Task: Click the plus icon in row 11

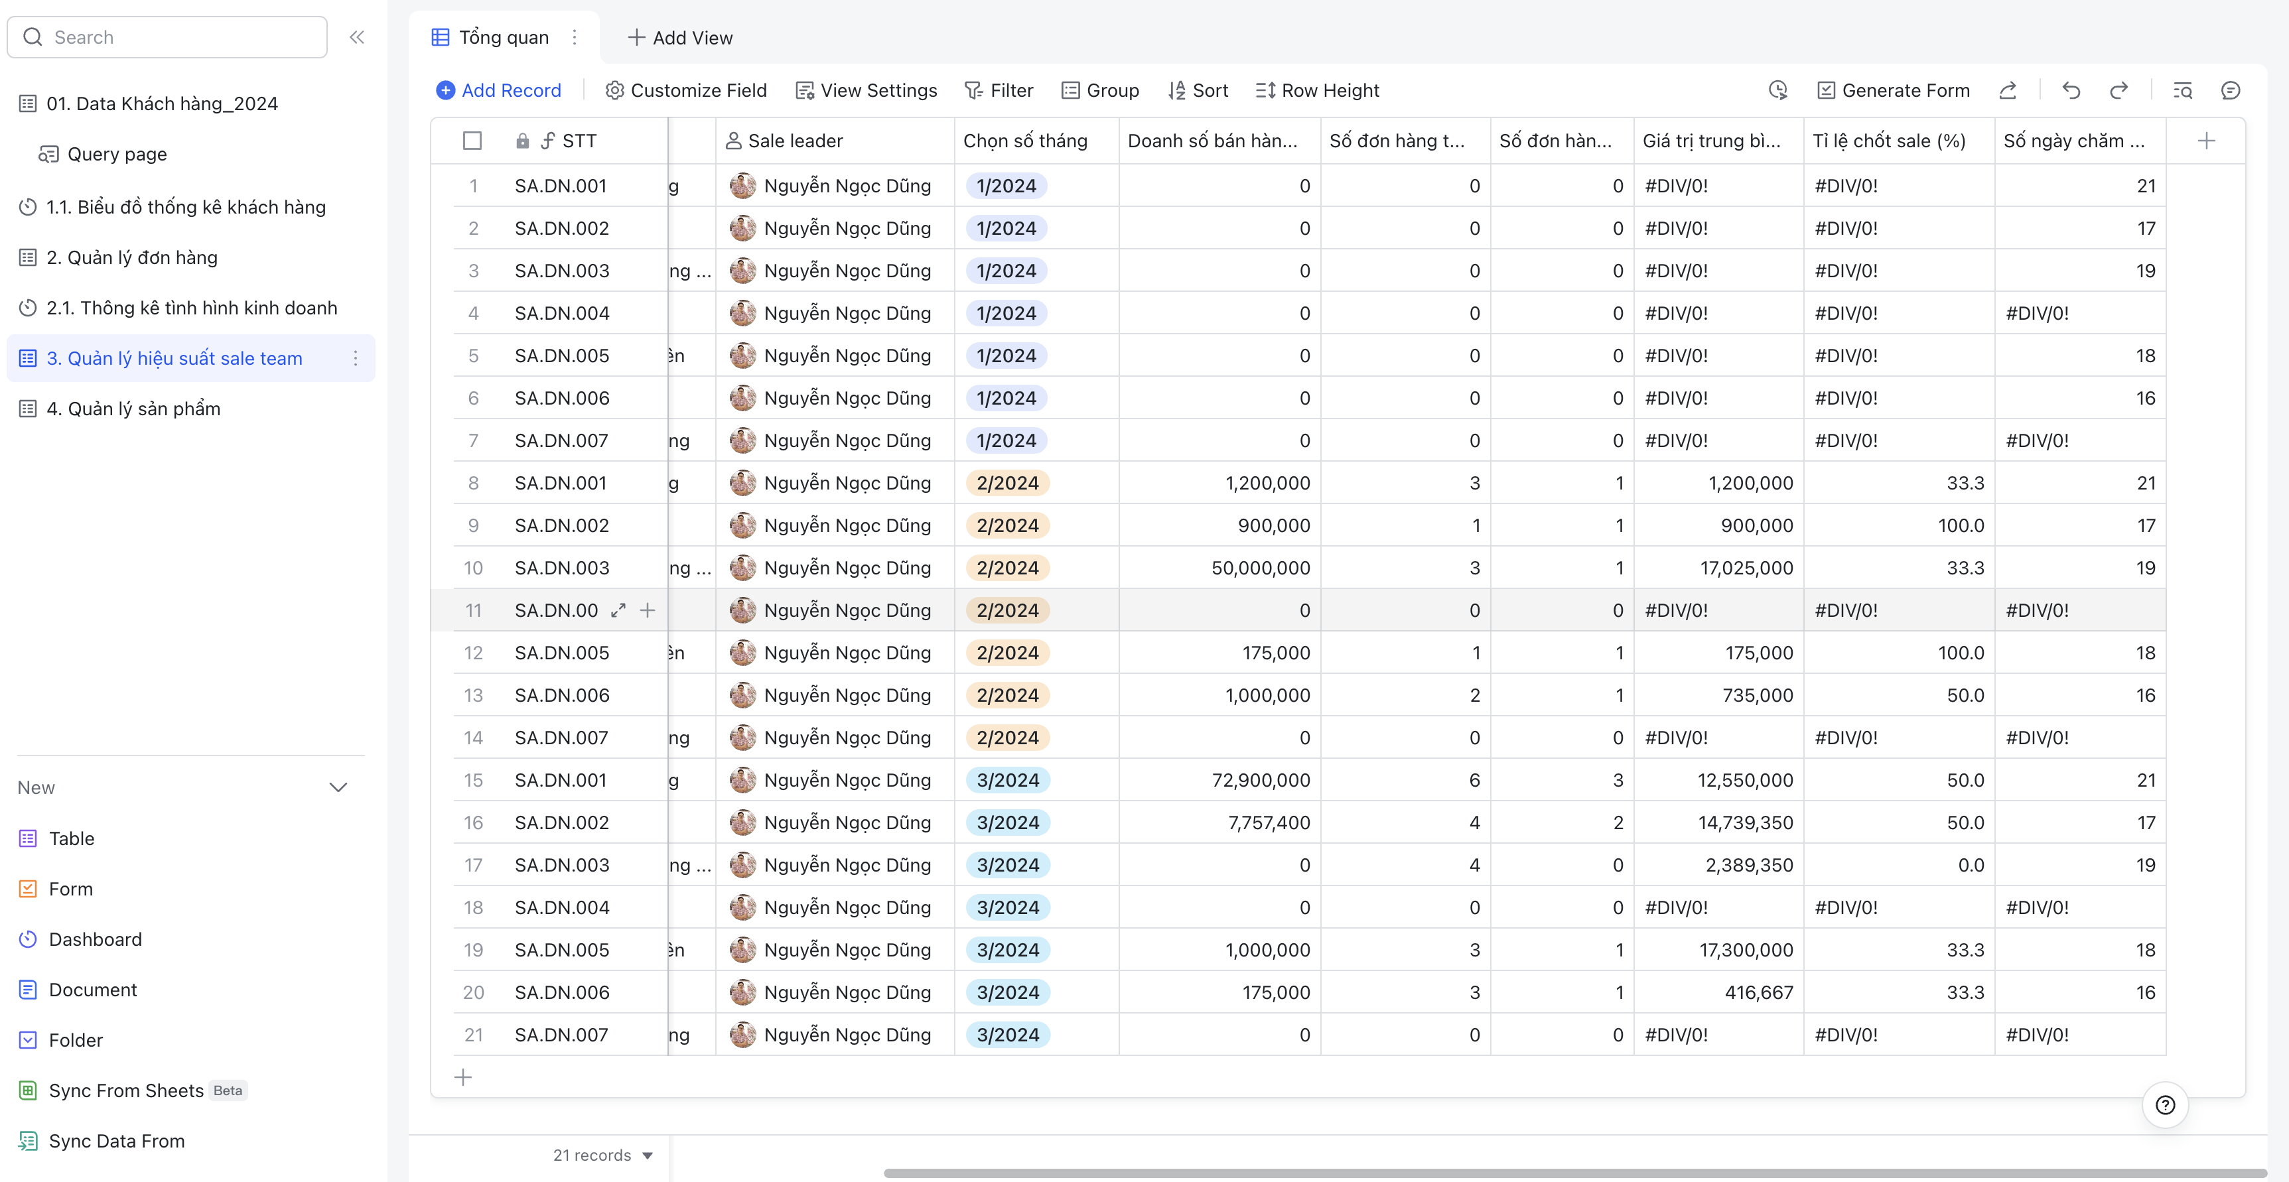Action: click(x=648, y=610)
